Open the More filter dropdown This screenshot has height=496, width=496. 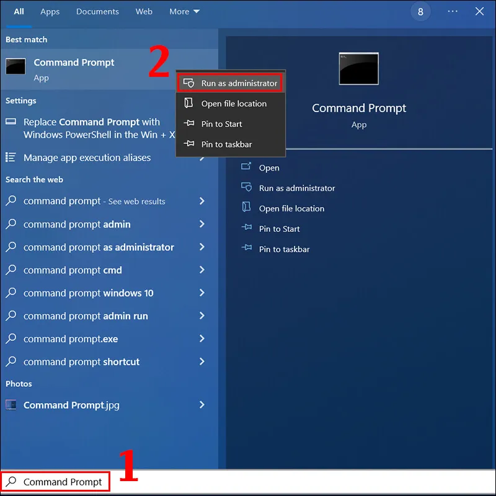coord(184,11)
